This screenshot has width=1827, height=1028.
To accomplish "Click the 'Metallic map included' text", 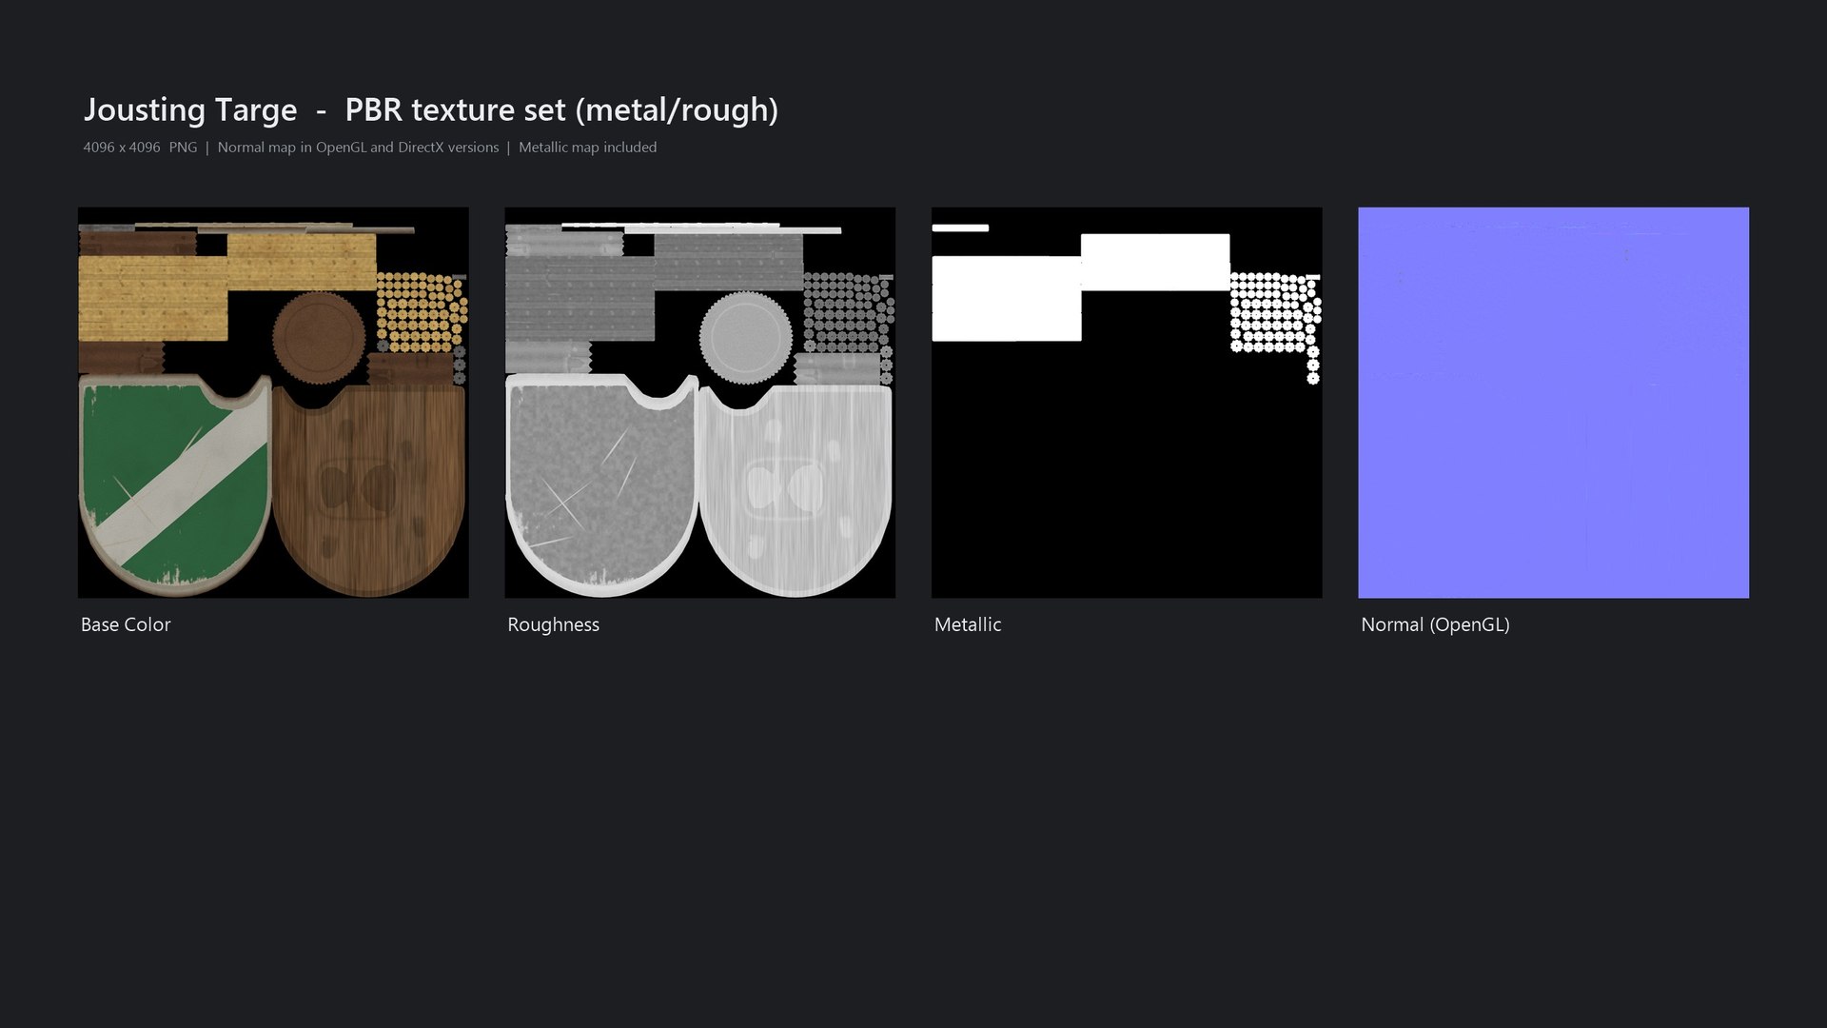I will [587, 148].
